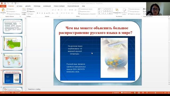Toggle bold Ж formatting

pyautogui.click(x=37, y=13)
